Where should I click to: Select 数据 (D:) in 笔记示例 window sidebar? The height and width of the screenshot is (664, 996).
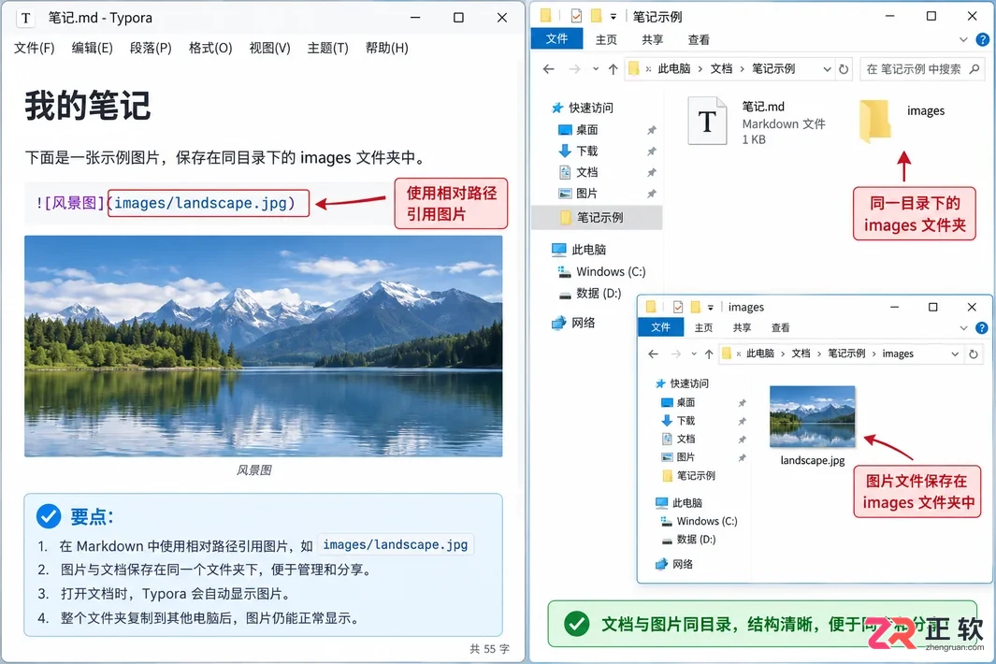pyautogui.click(x=589, y=293)
